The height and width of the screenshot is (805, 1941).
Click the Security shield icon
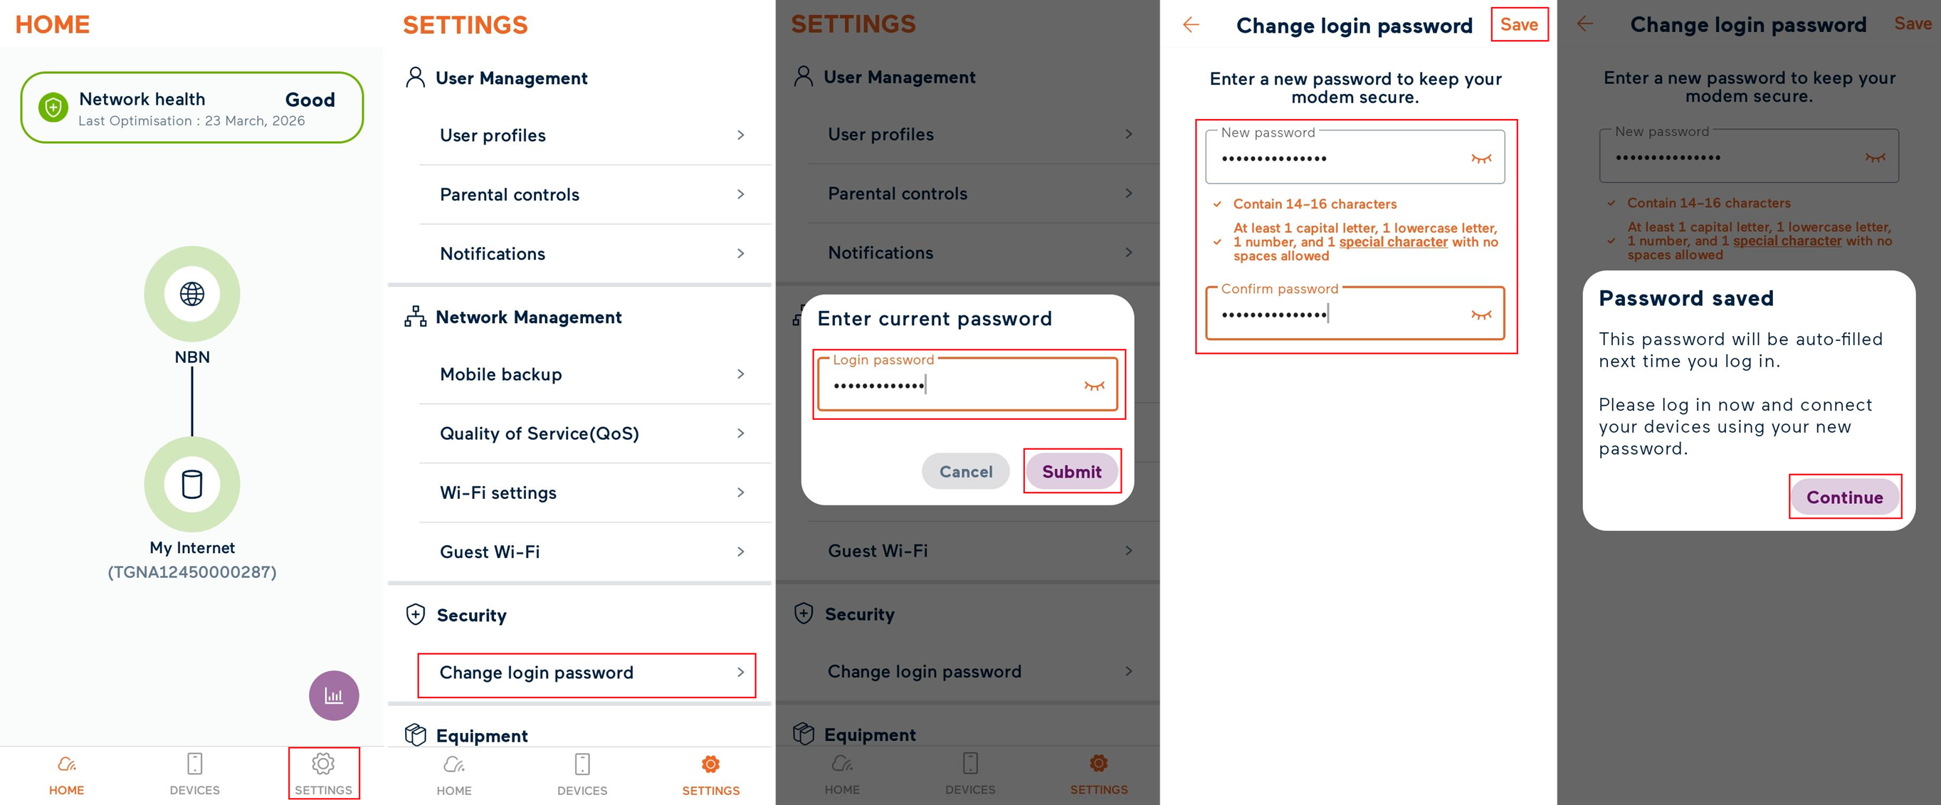click(414, 615)
